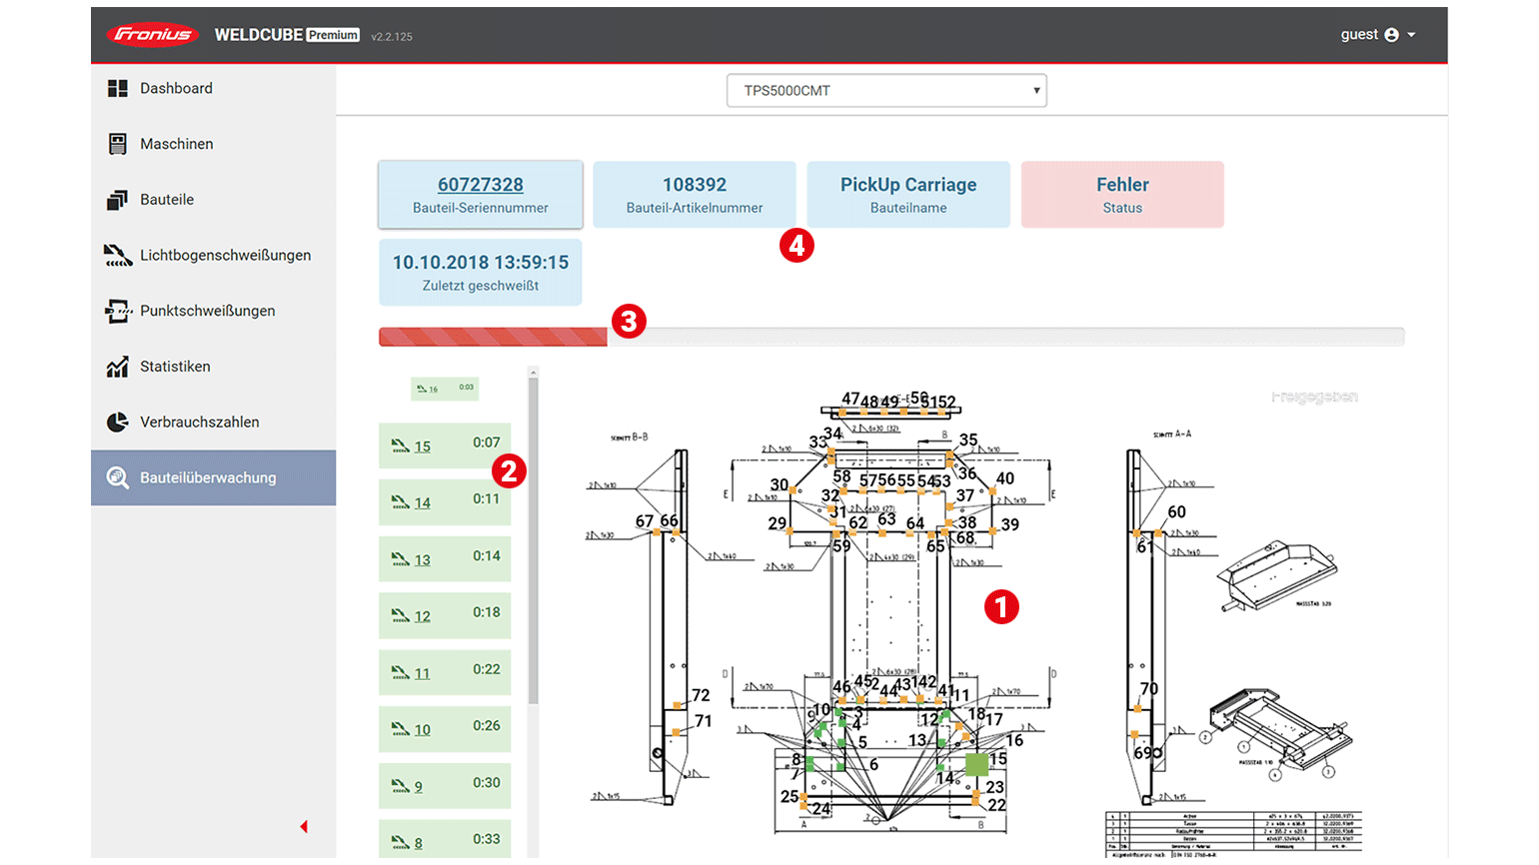Select weld seam 12 in list
Screen dimensions: 1539x865
click(x=423, y=616)
